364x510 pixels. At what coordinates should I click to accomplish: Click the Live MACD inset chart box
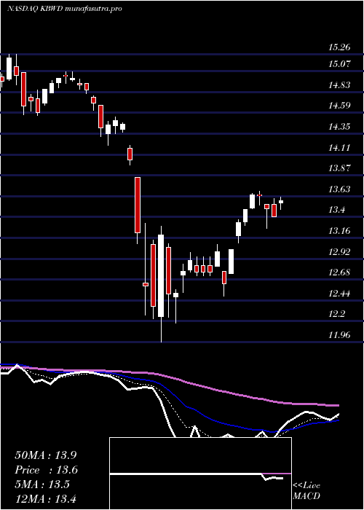(x=200, y=474)
